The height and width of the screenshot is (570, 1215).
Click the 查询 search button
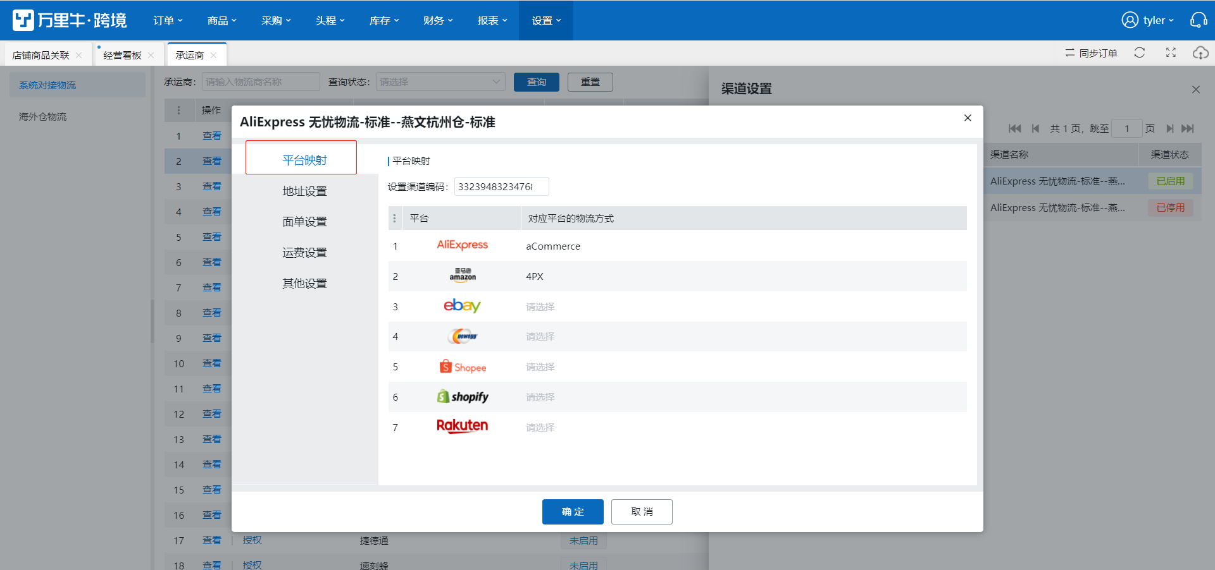click(537, 82)
